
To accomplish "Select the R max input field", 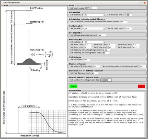I will pyautogui.click(x=112, y=47).
